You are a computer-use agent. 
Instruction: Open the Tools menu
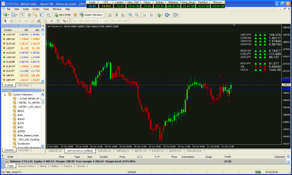coord(46,9)
